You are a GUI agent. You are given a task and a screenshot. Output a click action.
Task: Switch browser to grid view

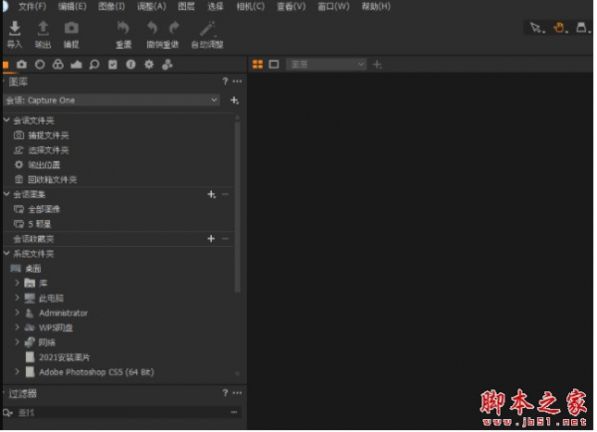(x=258, y=65)
